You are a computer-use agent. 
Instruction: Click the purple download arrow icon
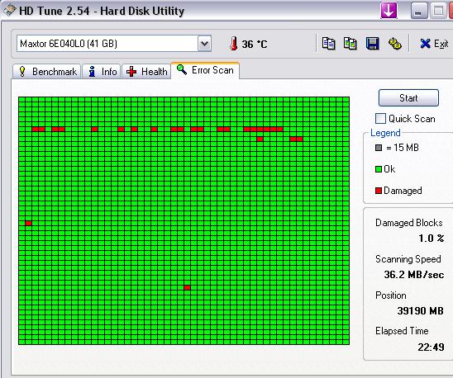[x=389, y=11]
